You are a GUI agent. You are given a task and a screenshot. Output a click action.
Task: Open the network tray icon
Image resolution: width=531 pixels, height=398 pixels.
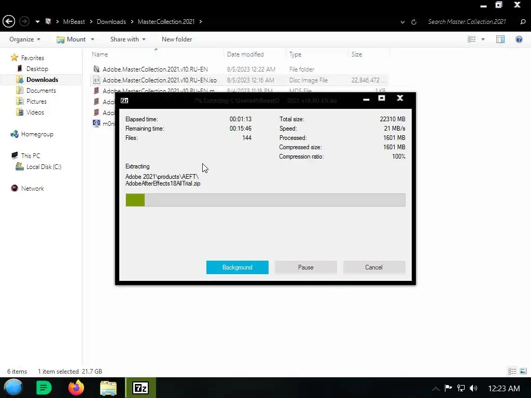pyautogui.click(x=461, y=388)
